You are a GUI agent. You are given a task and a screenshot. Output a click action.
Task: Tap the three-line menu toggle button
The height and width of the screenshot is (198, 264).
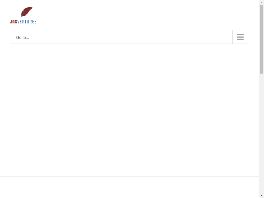(241, 37)
